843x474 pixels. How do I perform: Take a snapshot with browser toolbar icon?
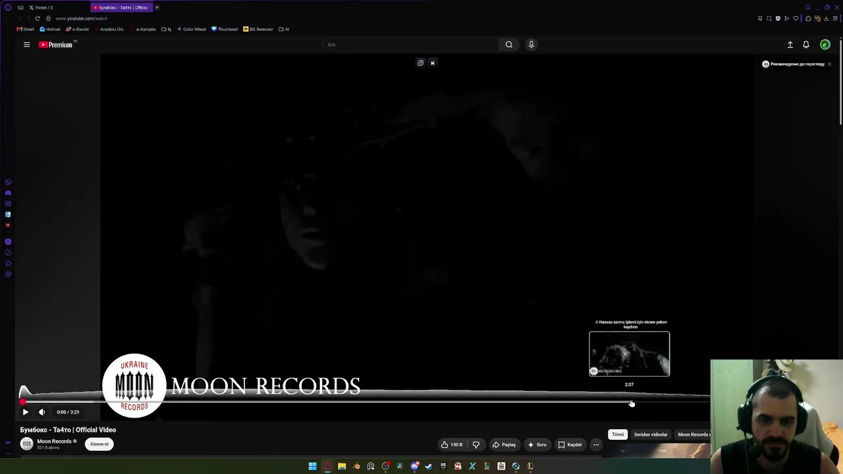[769, 18]
